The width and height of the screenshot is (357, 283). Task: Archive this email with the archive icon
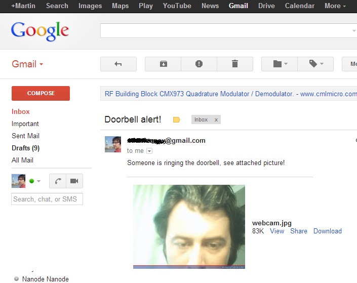[163, 64]
